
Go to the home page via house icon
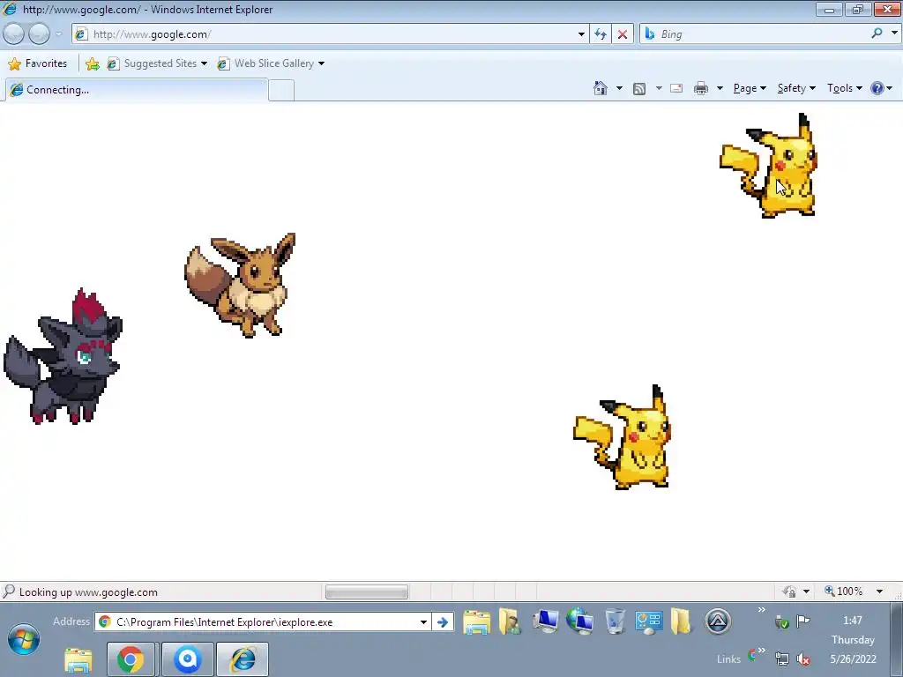pyautogui.click(x=600, y=88)
